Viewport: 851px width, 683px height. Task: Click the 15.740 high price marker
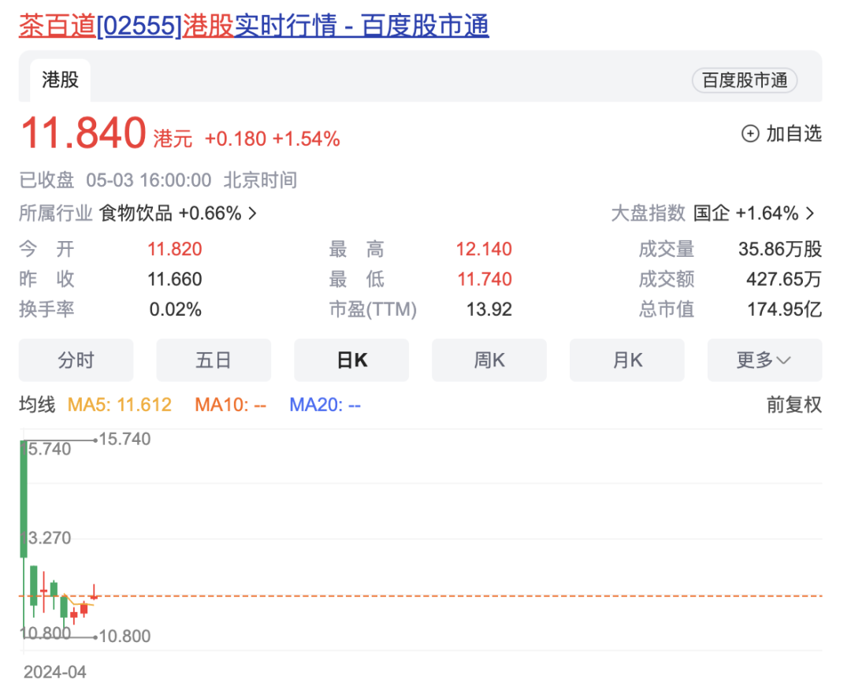tap(124, 439)
